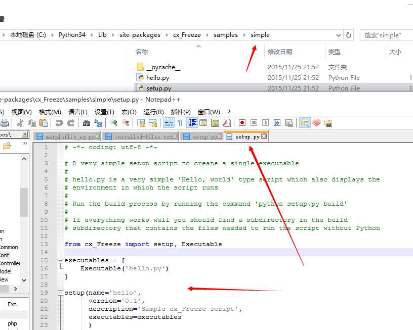Open the 语言(L) menu

coord(78,112)
